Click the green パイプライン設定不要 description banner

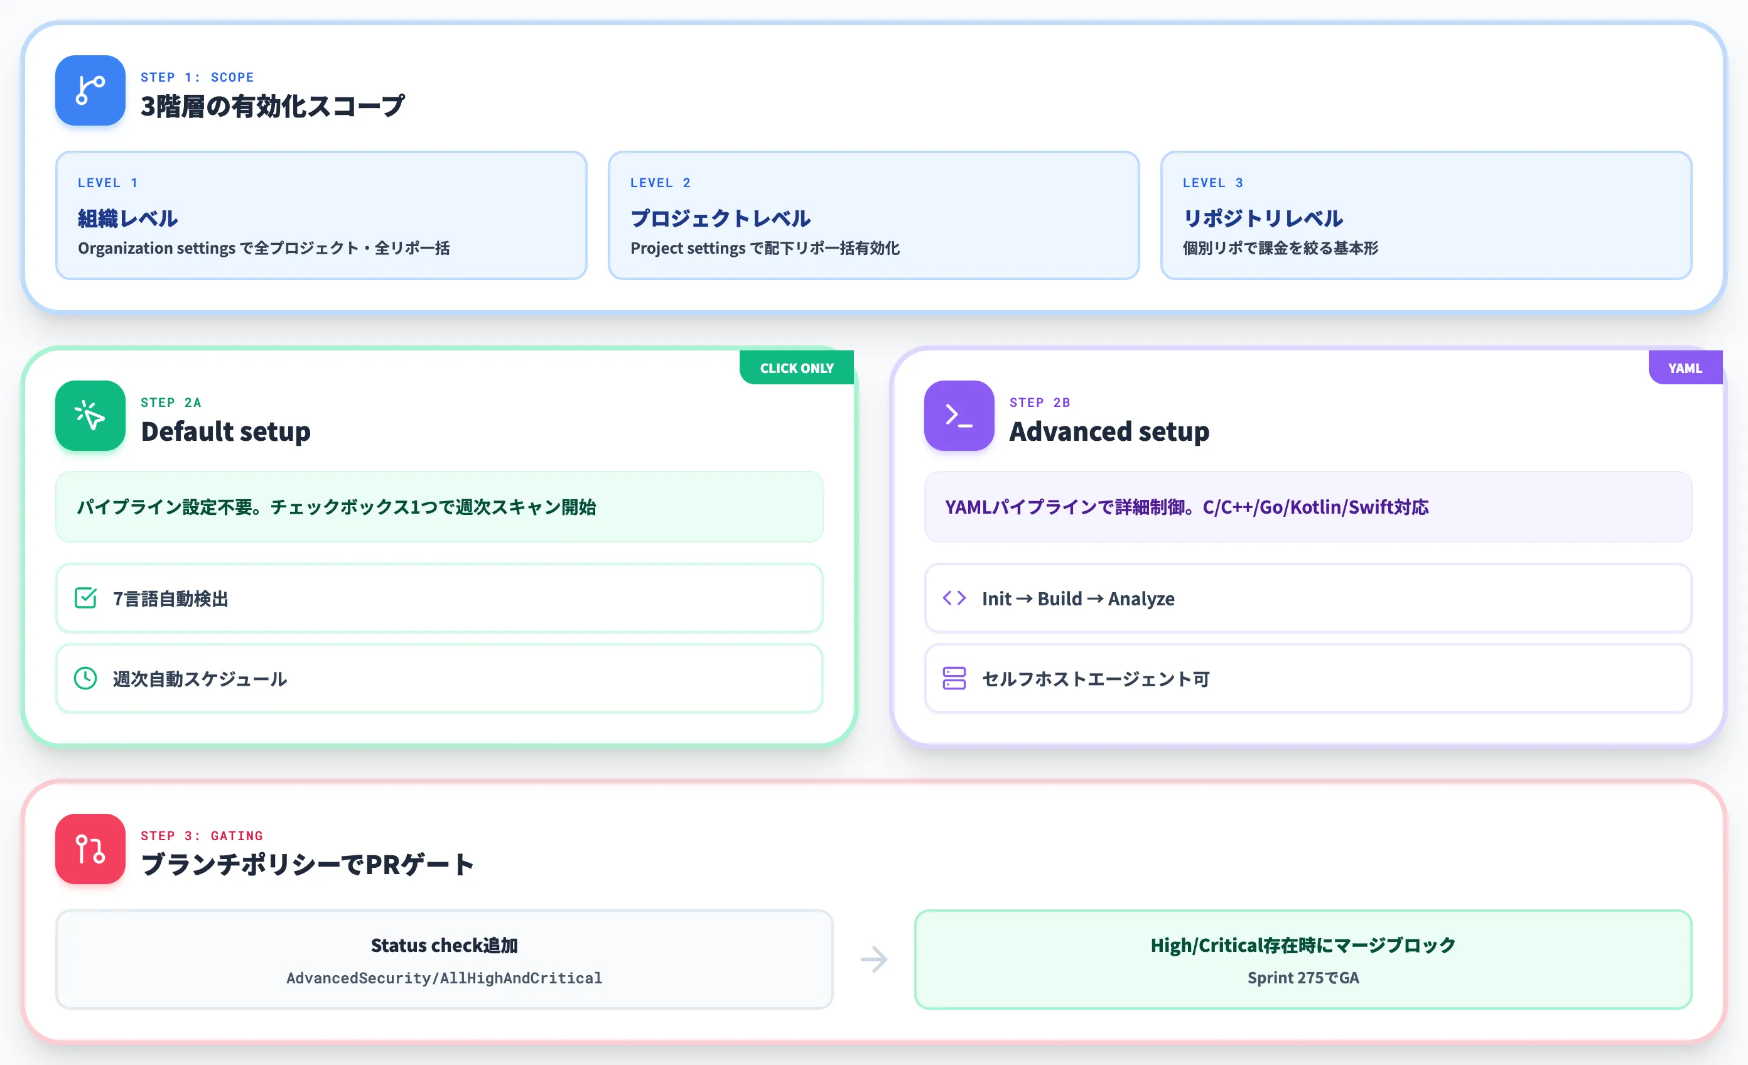[439, 507]
